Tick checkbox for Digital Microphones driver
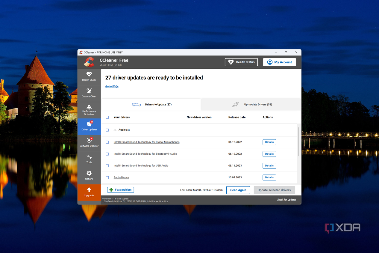This screenshot has width=379, height=253. (x=107, y=142)
